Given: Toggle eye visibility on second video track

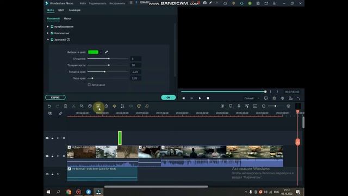Looking at the screenshot, I should (x=64, y=156).
